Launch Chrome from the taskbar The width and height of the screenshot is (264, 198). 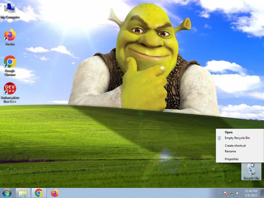(x=39, y=193)
